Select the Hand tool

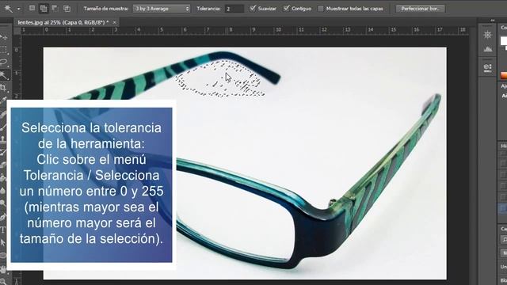(3, 269)
